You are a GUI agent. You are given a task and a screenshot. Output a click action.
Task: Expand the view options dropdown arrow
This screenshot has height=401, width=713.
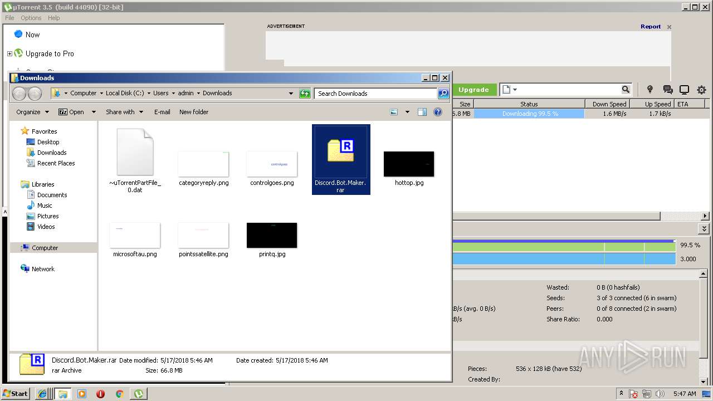pos(407,112)
